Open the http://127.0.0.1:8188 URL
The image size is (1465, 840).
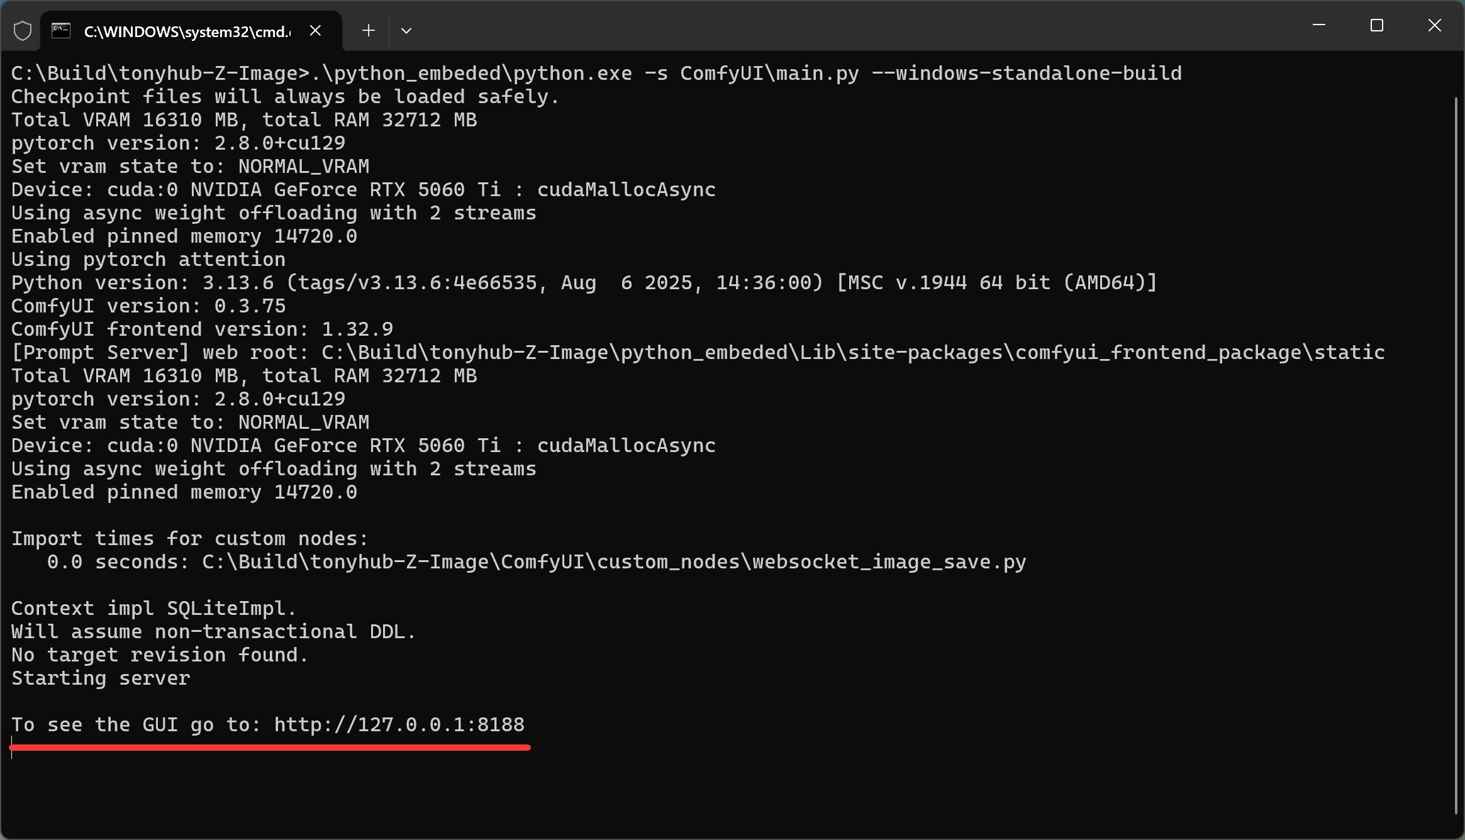pos(399,725)
